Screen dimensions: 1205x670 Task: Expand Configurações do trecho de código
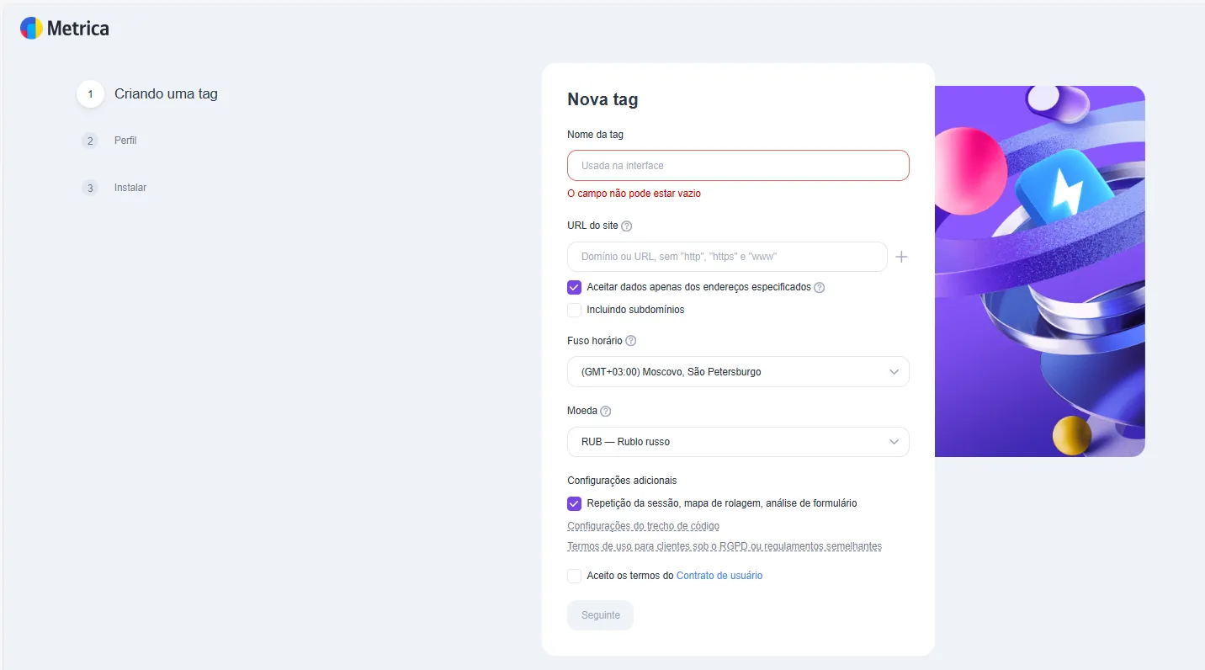point(643,526)
